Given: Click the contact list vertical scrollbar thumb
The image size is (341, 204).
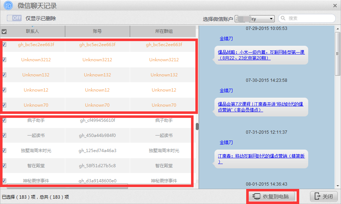Looking at the screenshot, I should [197, 127].
